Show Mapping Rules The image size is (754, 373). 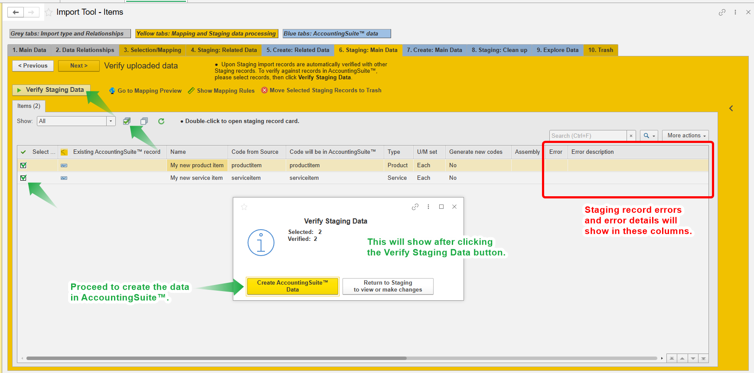pyautogui.click(x=221, y=91)
